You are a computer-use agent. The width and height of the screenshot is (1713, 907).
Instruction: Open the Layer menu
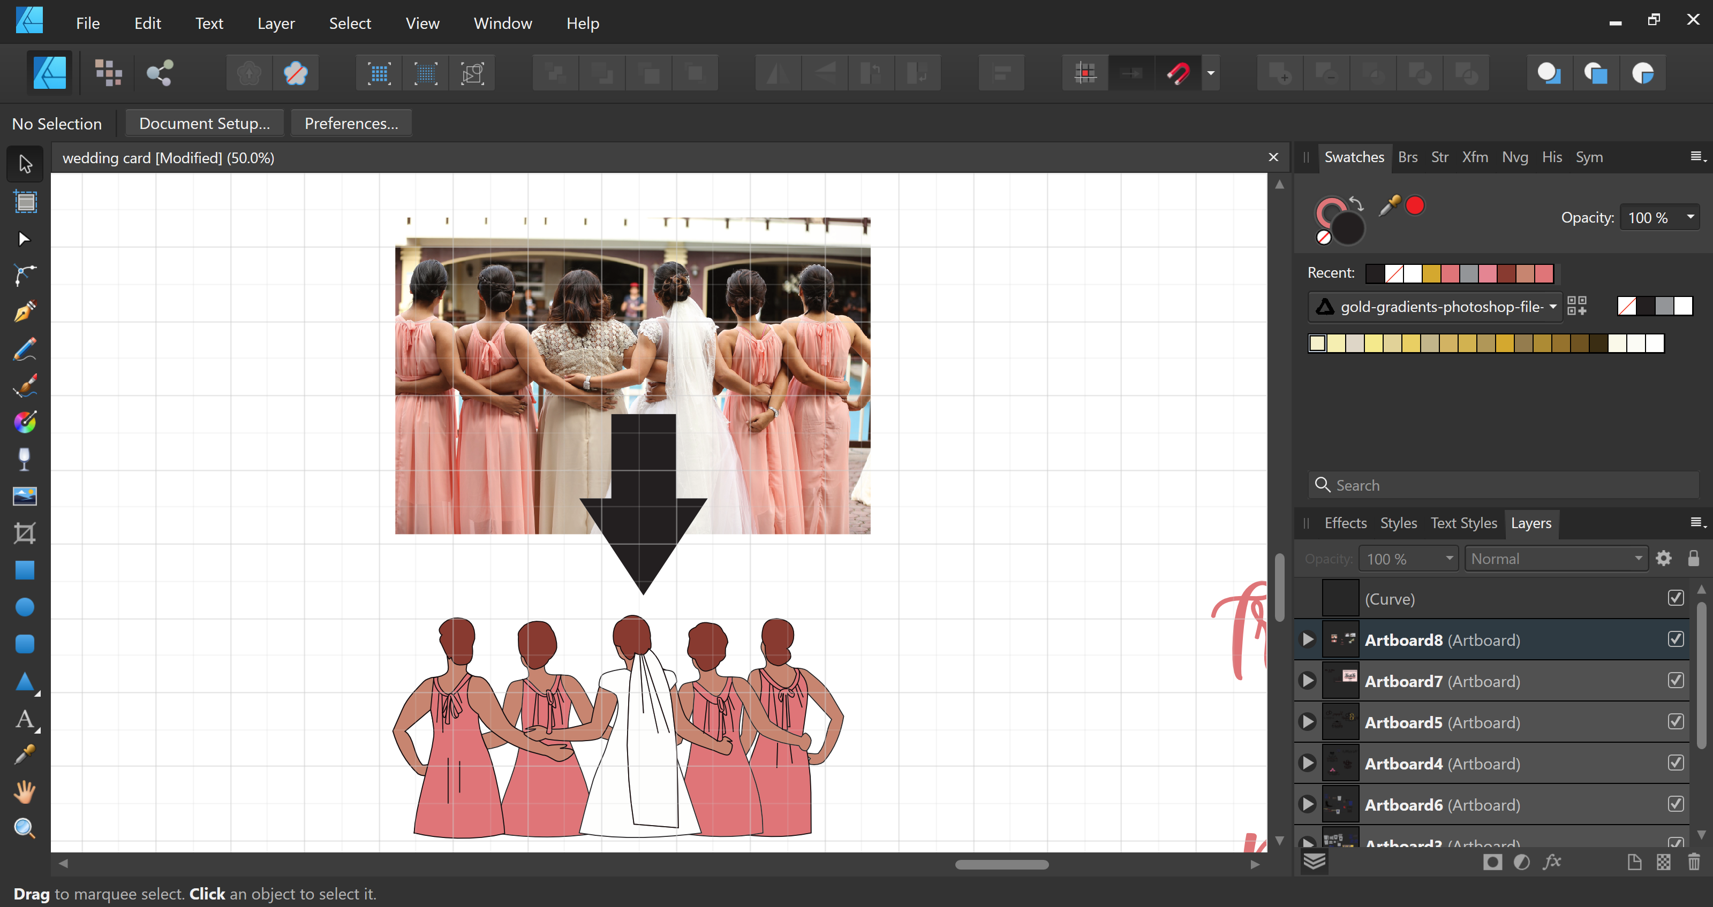276,23
